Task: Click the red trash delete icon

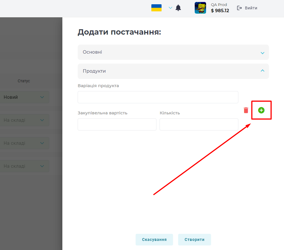Action: click(246, 110)
